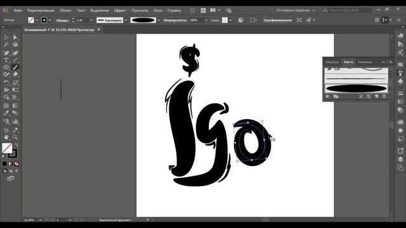Screen dimensions: 406x228
Task: Swap fill and stroke colors
Action: click(16, 145)
